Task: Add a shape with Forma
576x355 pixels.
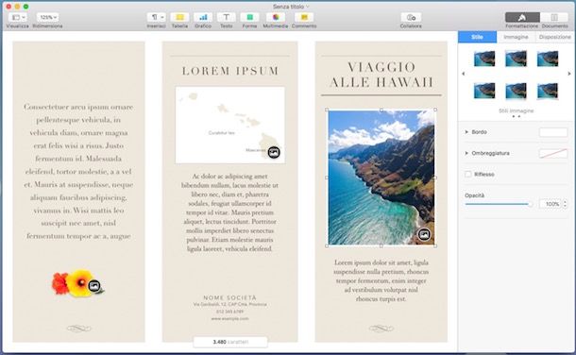Action: [250, 17]
